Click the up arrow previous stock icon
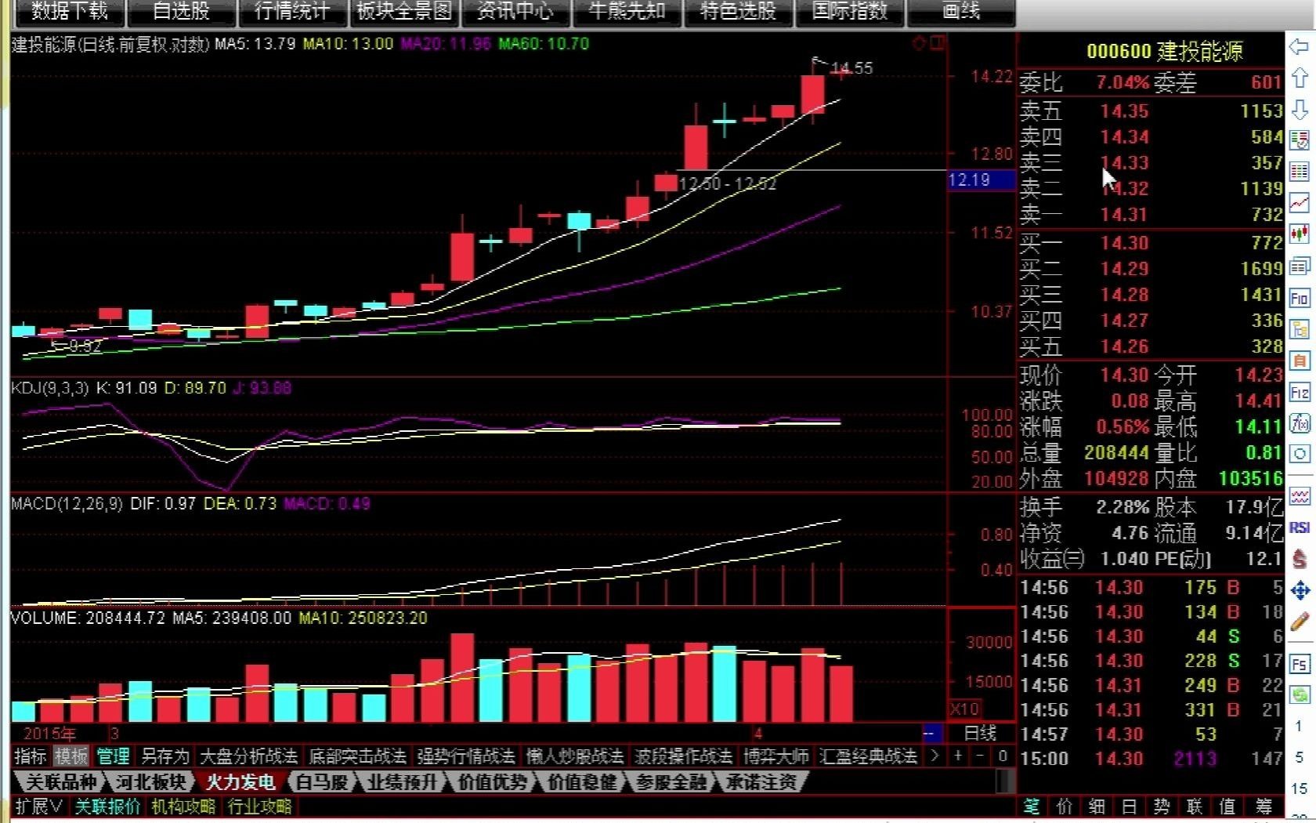 pos(1300,78)
